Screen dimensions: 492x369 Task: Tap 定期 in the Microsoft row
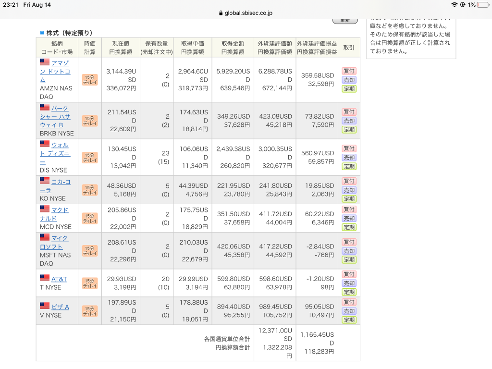coord(349,260)
